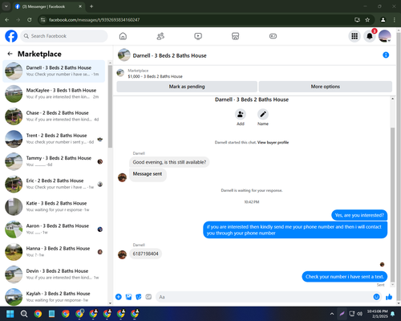
Task: Open Tammy 3 Beds 2 Baths conversation
Action: pyautogui.click(x=54, y=161)
